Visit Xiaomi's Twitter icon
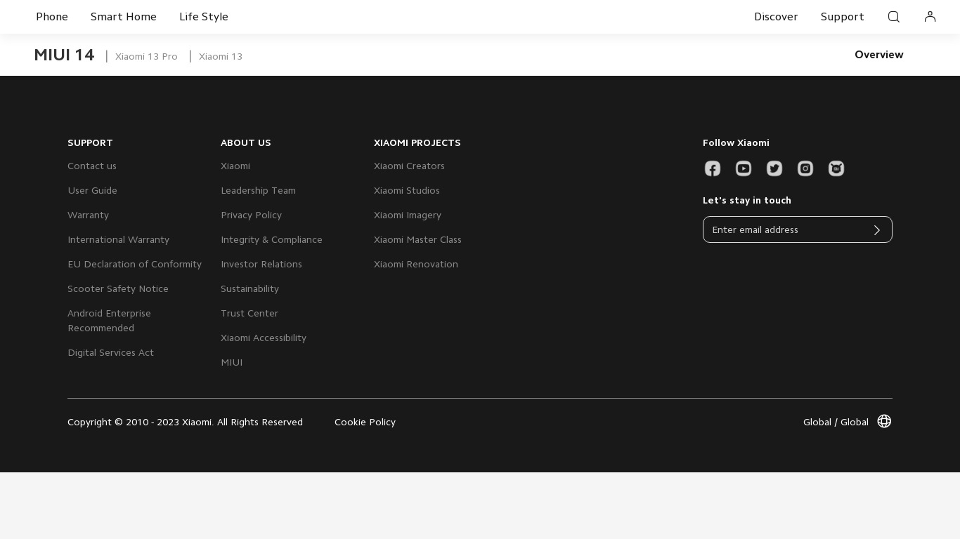 774,168
